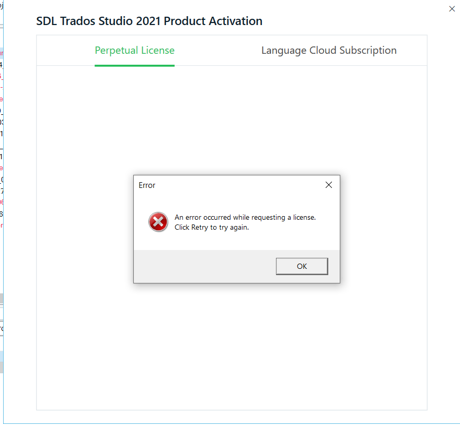Switch to the Language Cloud Subscription tab

pyautogui.click(x=328, y=50)
